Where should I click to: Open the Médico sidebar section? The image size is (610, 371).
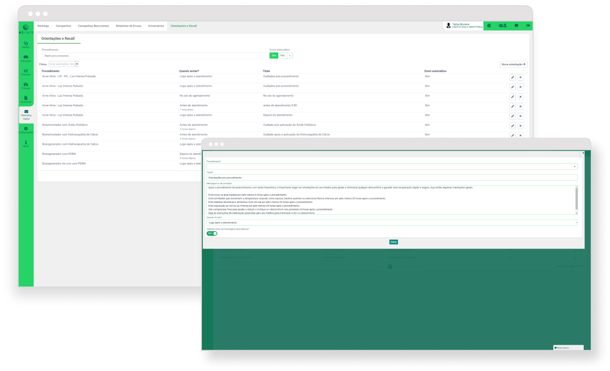[26, 44]
